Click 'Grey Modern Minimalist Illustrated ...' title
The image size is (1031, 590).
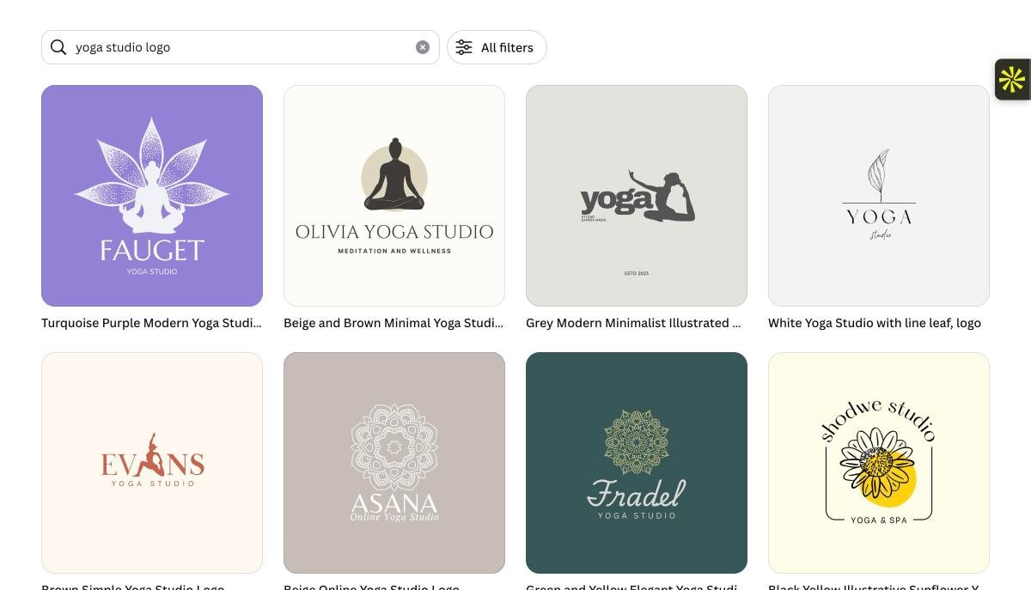pos(633,323)
